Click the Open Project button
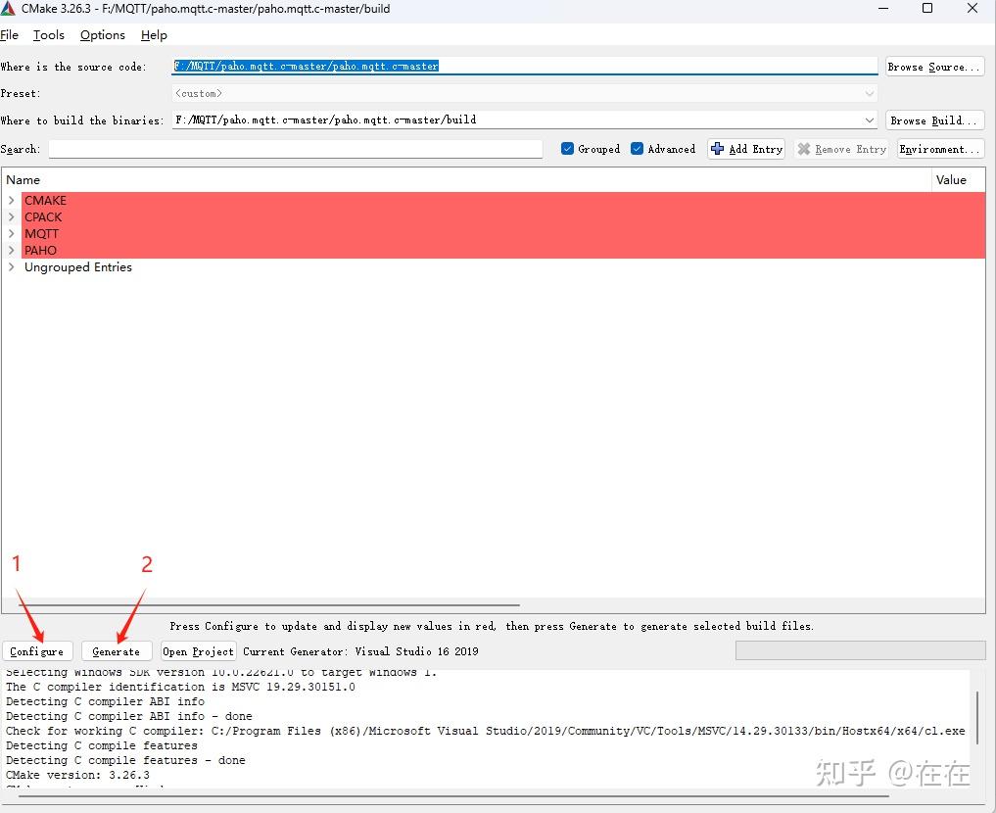This screenshot has height=813, width=996. click(x=198, y=651)
